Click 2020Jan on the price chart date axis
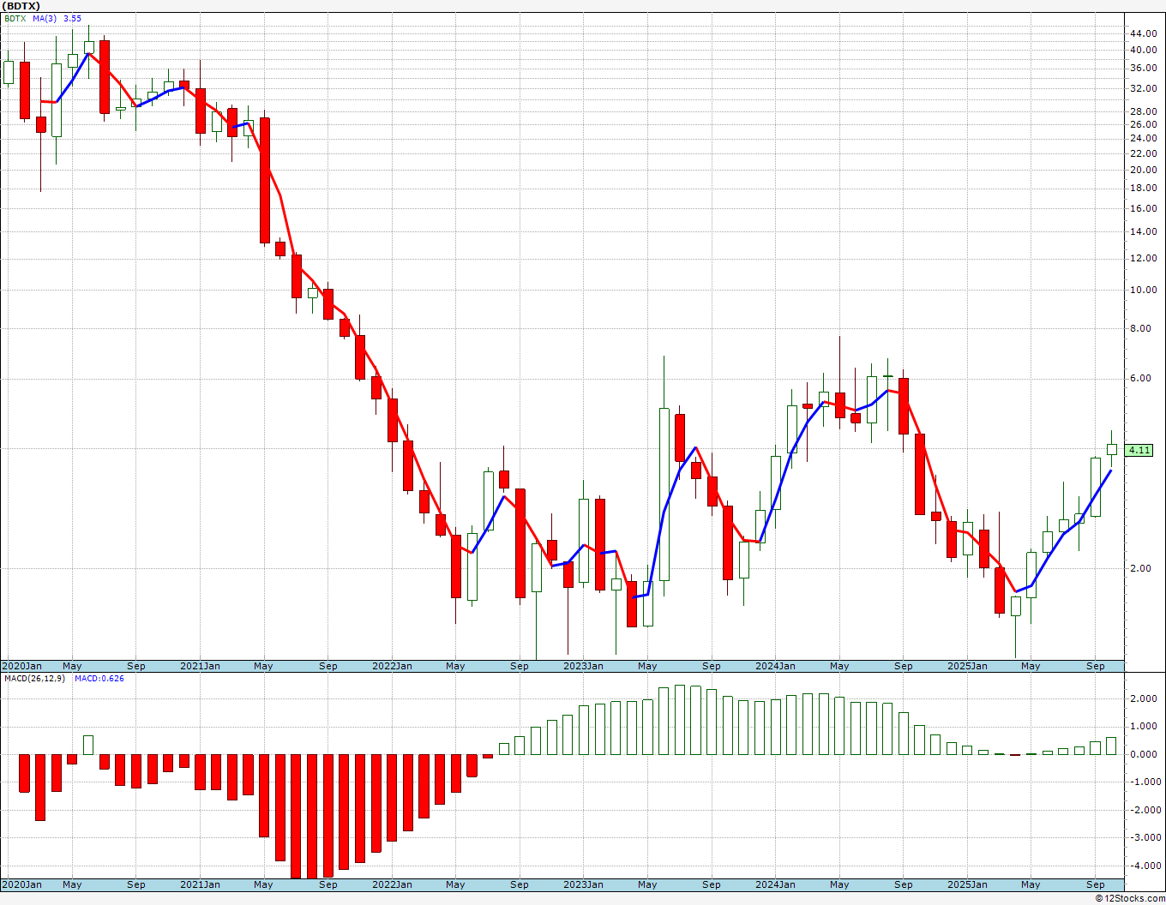This screenshot has height=905, width=1166. tap(21, 666)
